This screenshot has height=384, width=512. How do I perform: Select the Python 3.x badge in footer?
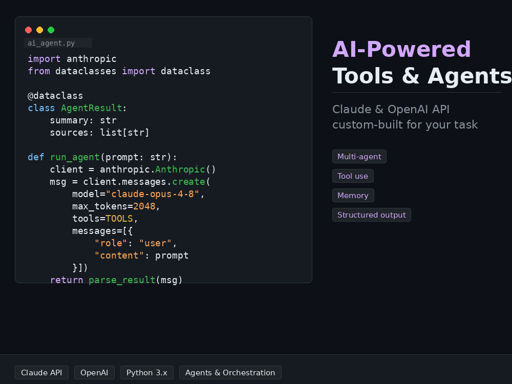147,373
